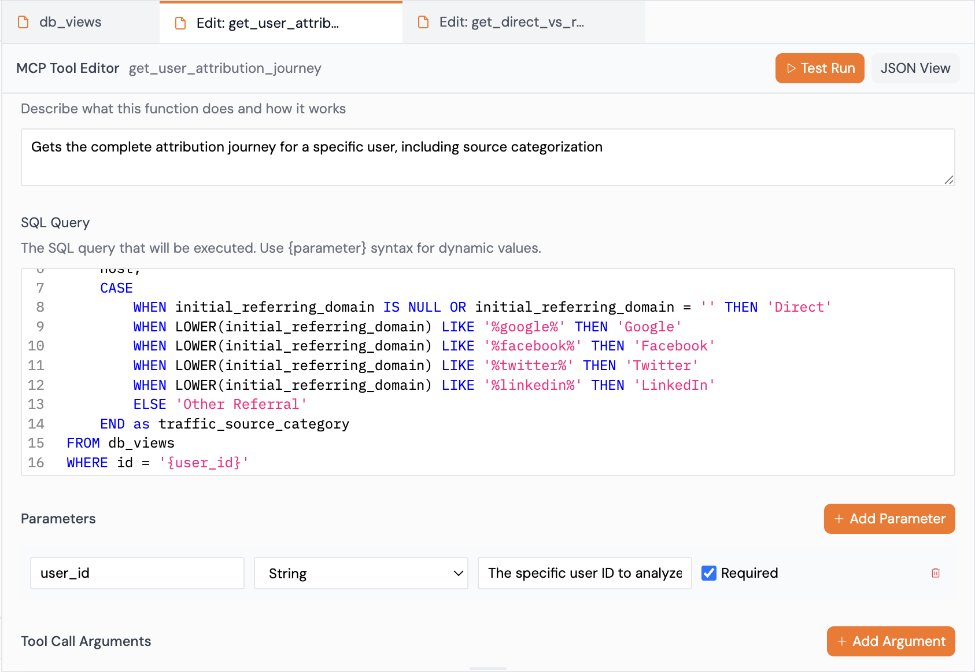This screenshot has width=975, height=672.
Task: Run the tool with Test Run
Action: point(819,68)
